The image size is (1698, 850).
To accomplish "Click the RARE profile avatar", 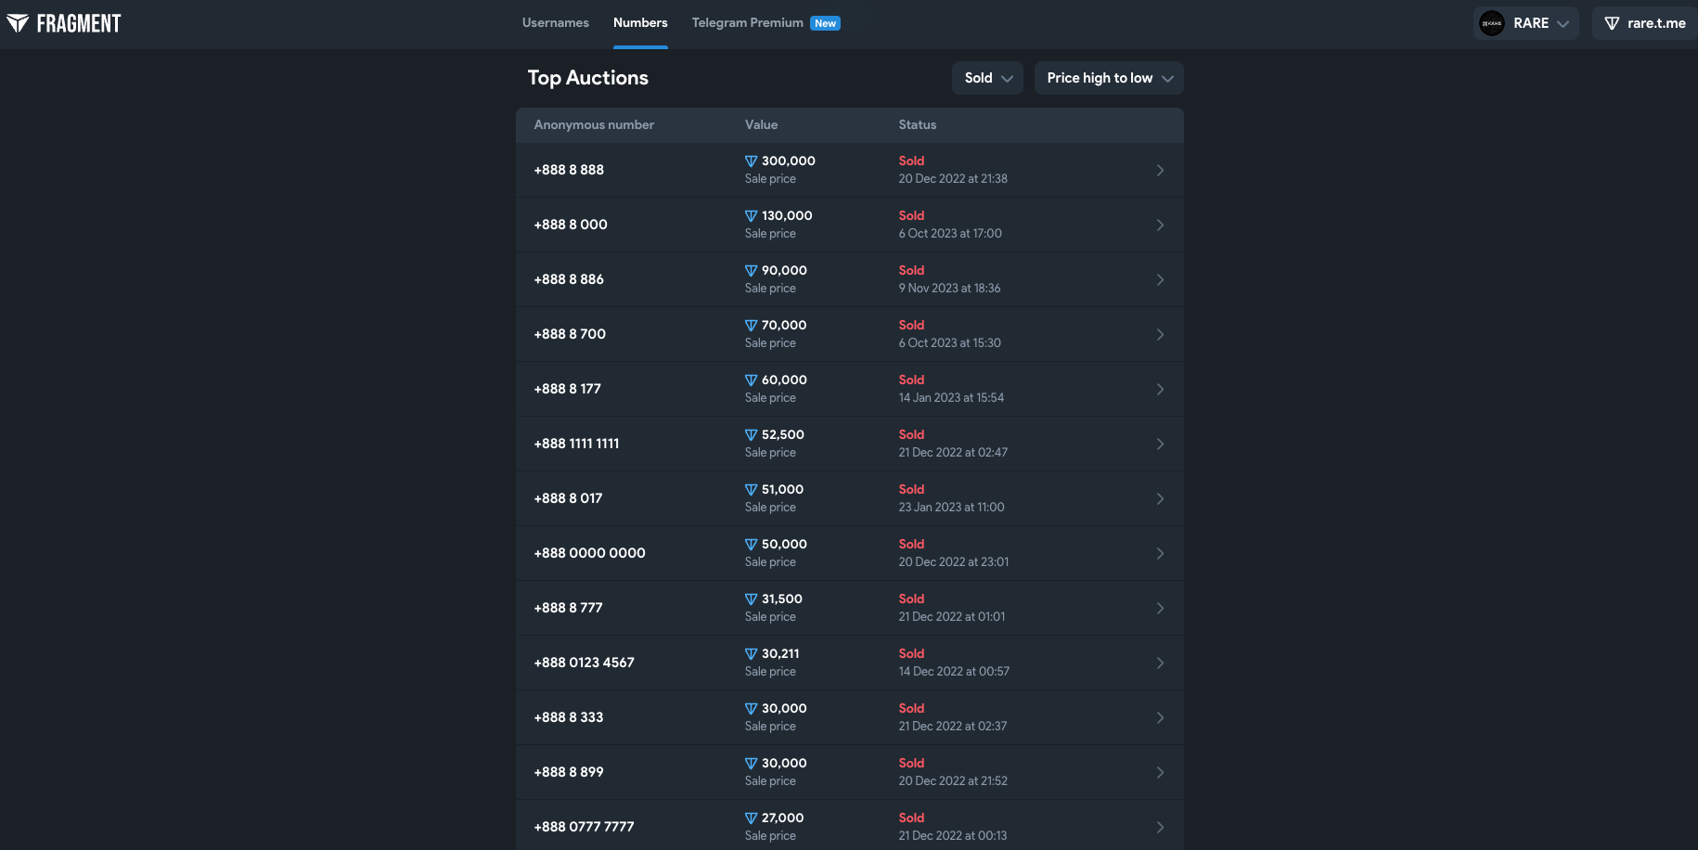I will 1491,23.
